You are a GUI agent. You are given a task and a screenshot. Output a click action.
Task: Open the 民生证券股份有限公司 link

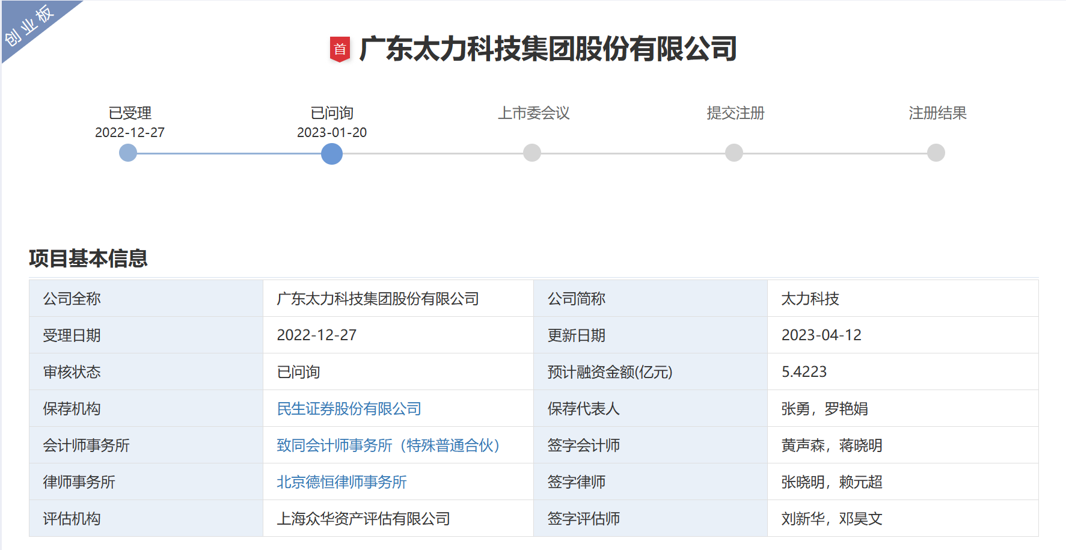pyautogui.click(x=349, y=409)
